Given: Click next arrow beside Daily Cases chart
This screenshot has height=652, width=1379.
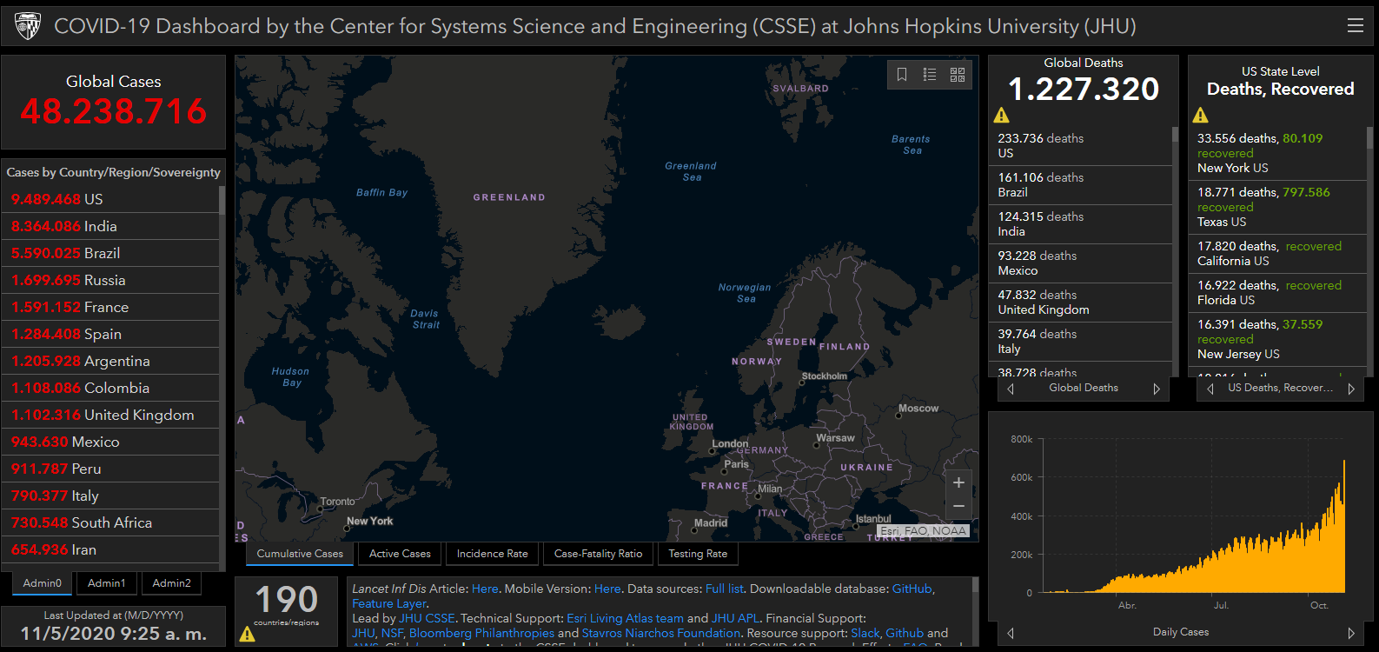Looking at the screenshot, I should point(1350,633).
